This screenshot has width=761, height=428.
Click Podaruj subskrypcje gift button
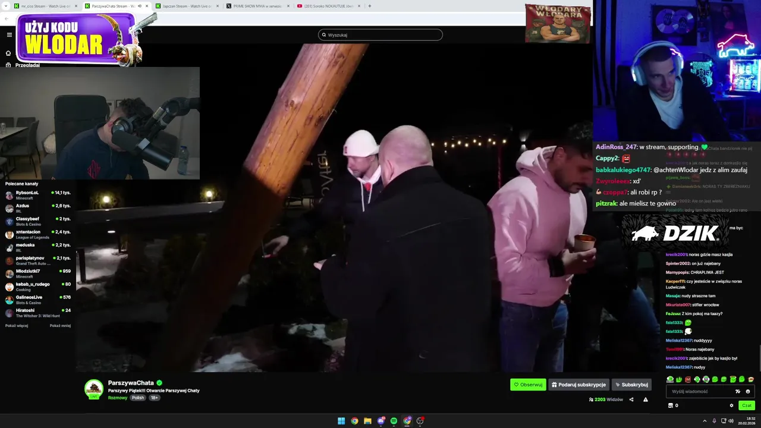[578, 385]
